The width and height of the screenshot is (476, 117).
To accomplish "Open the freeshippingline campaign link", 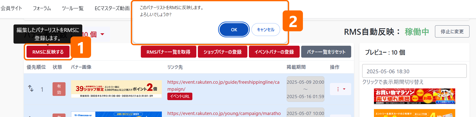I will (223, 85).
